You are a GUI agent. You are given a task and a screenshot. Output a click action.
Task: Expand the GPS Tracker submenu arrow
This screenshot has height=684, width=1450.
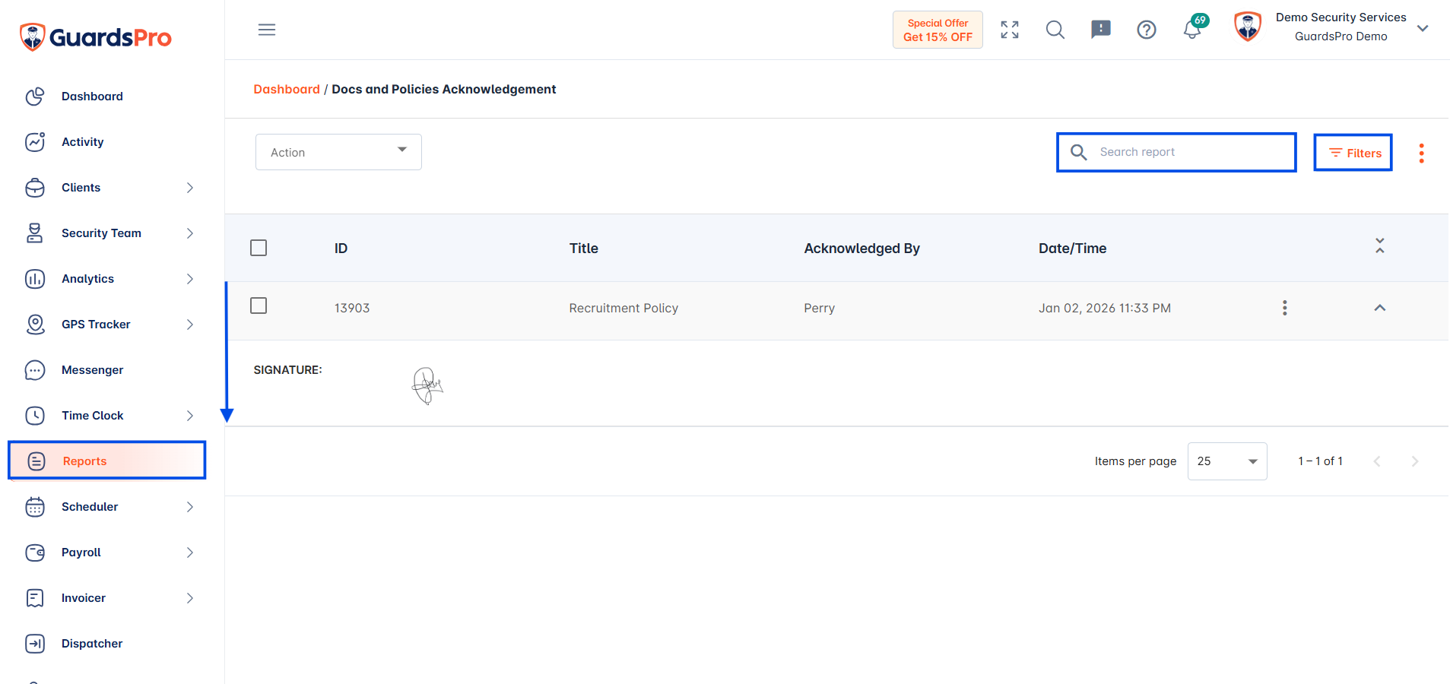coord(190,325)
